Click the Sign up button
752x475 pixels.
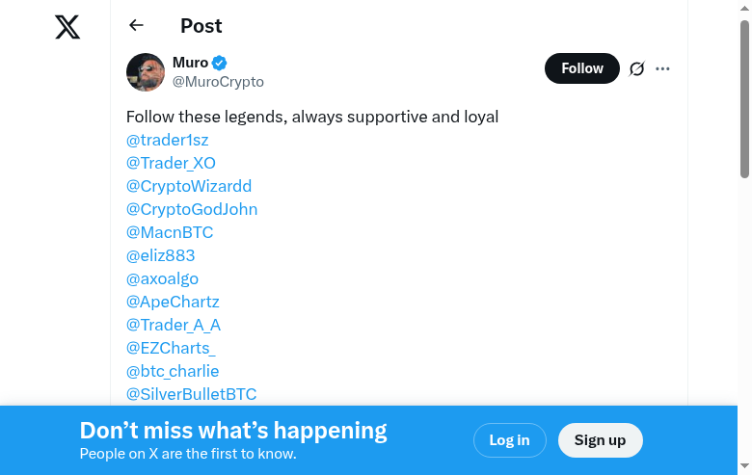tap(600, 440)
